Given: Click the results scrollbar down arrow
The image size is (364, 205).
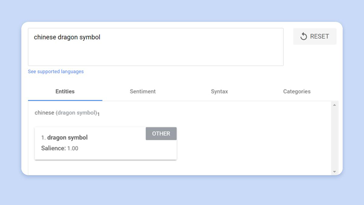Looking at the screenshot, I should pos(334,171).
